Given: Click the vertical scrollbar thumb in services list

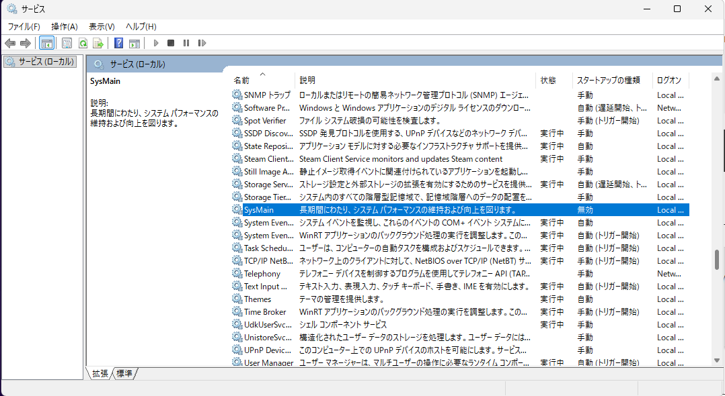Looking at the screenshot, I should [717, 259].
